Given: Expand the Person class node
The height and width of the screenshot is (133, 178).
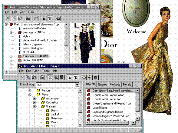Looking at the screenshot, I should click(30, 91).
